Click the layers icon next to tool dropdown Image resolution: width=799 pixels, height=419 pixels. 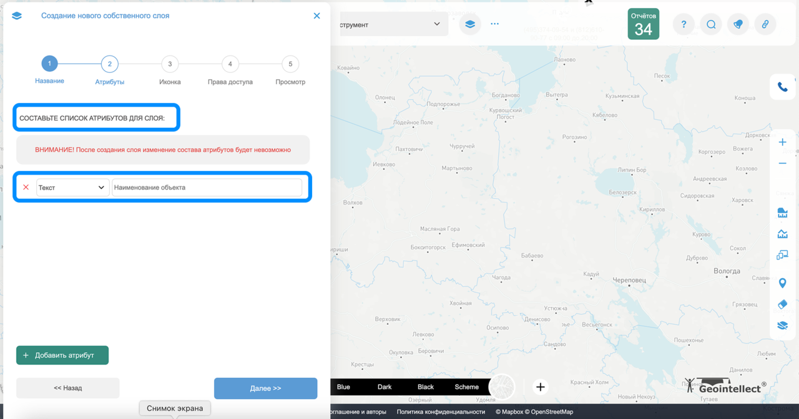(470, 24)
